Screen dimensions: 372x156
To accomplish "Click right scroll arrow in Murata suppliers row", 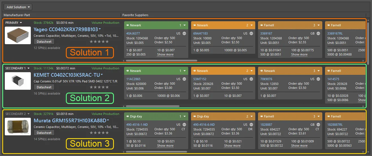I will tap(363, 152).
